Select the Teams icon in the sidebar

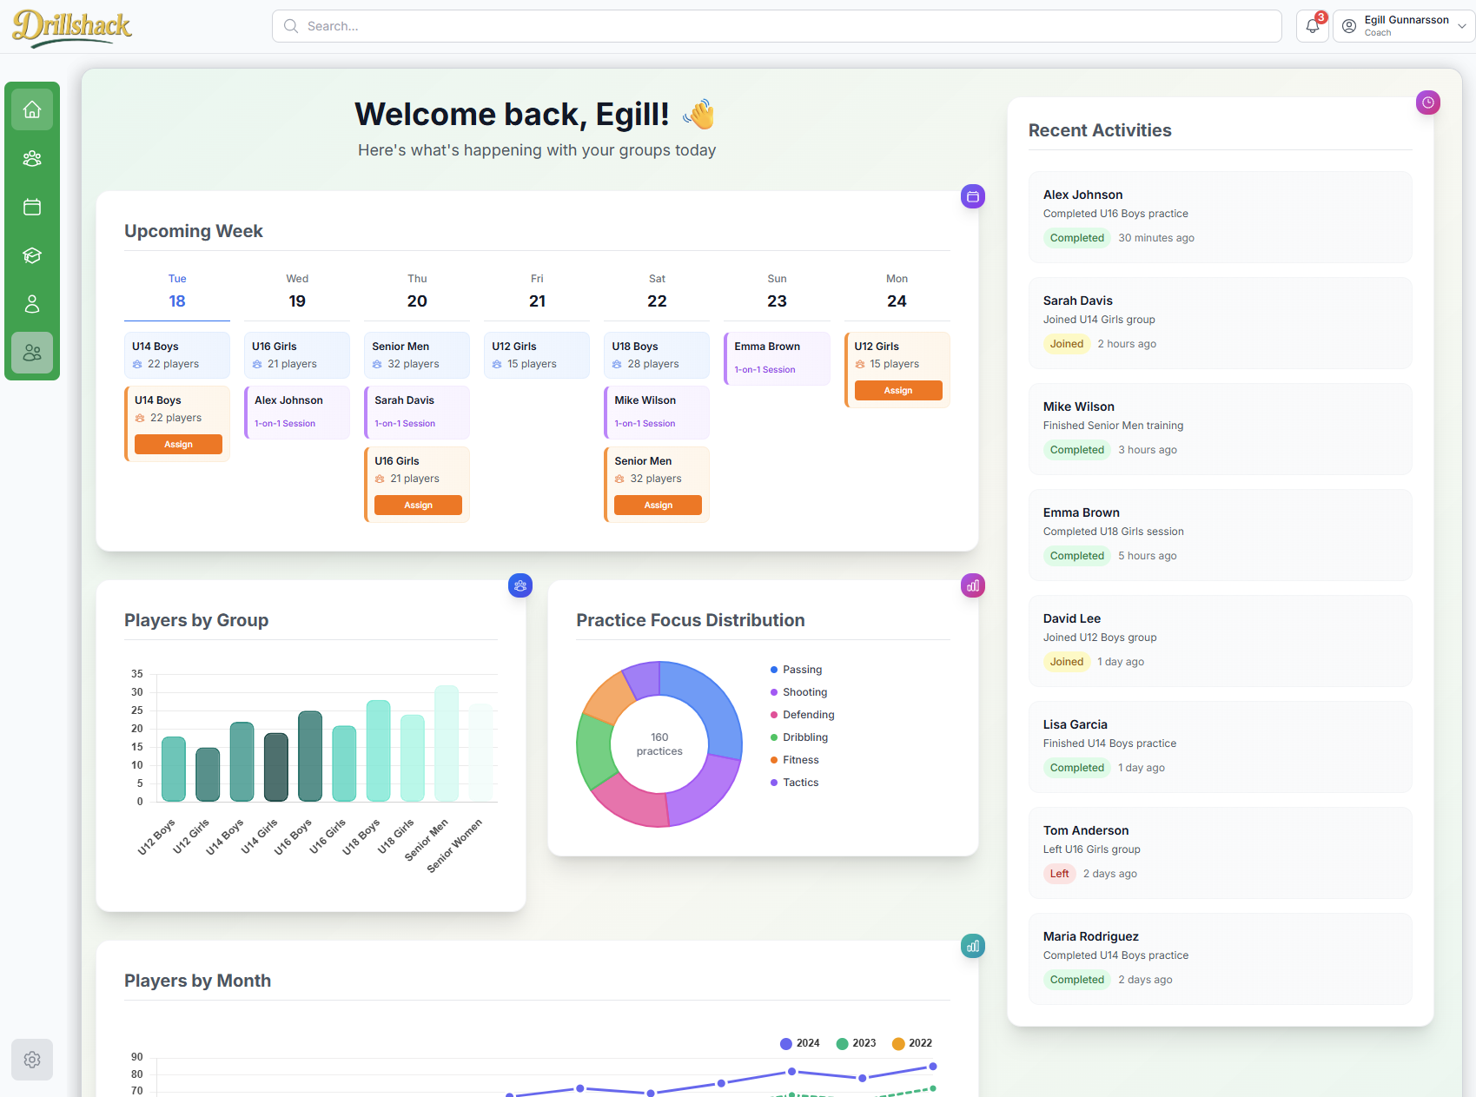[31, 158]
